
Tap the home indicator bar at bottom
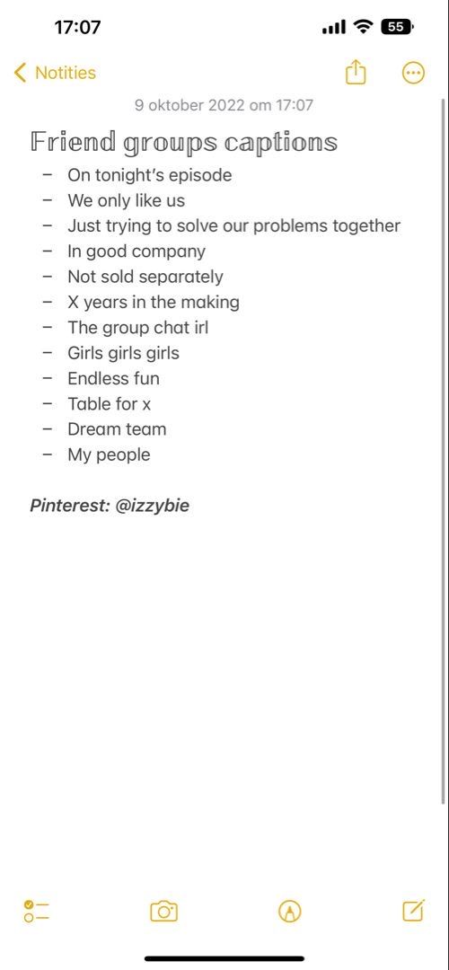point(224,958)
